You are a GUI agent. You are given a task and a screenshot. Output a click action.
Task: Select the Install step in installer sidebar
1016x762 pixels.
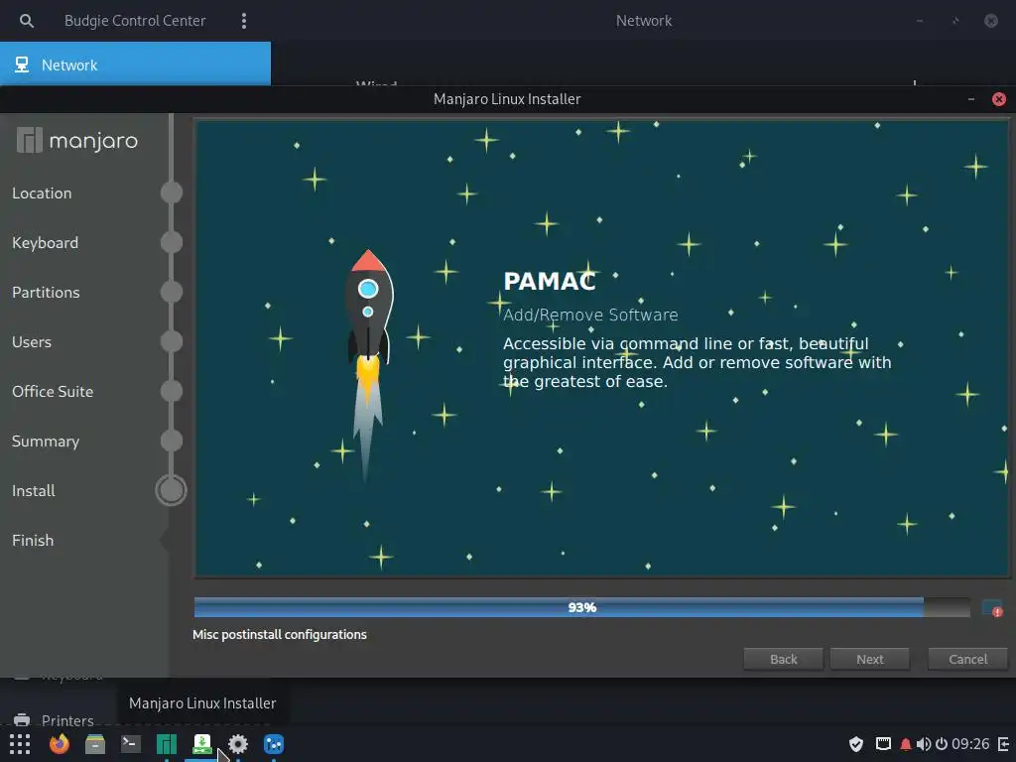[x=34, y=490]
